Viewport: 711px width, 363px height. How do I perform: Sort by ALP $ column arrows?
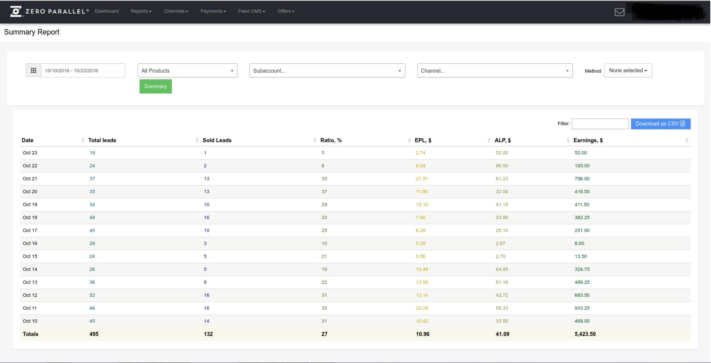pyautogui.click(x=568, y=140)
